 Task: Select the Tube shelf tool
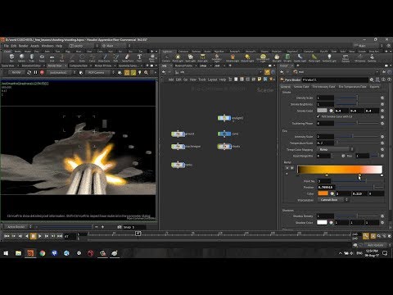click(x=32, y=58)
